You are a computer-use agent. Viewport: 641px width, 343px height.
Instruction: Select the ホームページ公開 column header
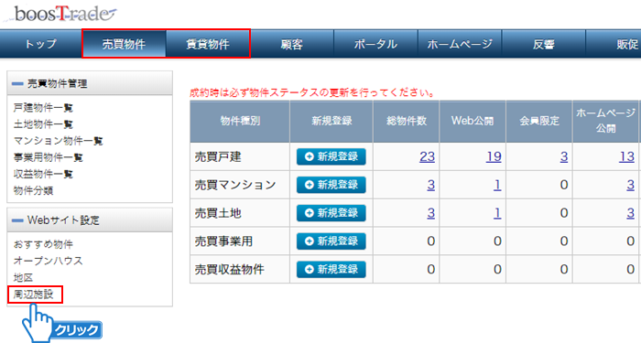pyautogui.click(x=606, y=122)
